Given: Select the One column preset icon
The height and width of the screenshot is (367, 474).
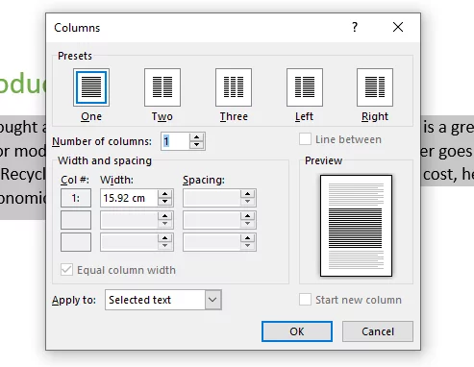Looking at the screenshot, I should (x=91, y=87).
